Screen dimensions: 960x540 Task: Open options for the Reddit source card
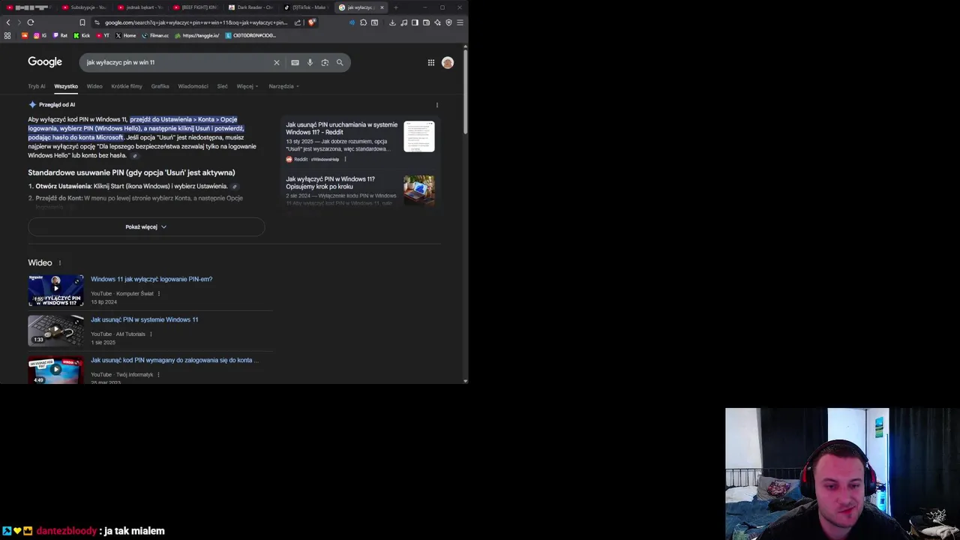point(345,159)
